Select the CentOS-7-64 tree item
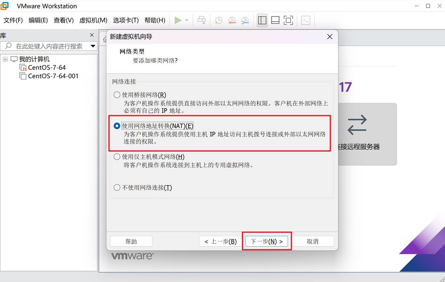Screen dimensions: 445x282 [x=47, y=67]
